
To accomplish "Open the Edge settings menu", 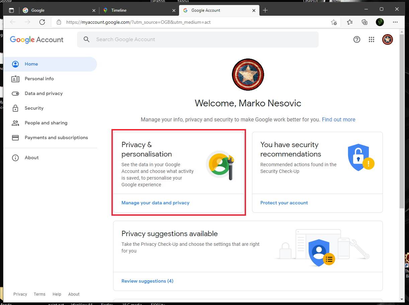I will pos(395,22).
